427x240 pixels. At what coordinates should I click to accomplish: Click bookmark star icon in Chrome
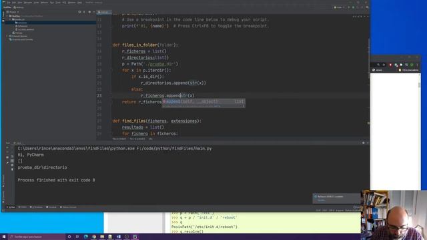click(x=384, y=65)
